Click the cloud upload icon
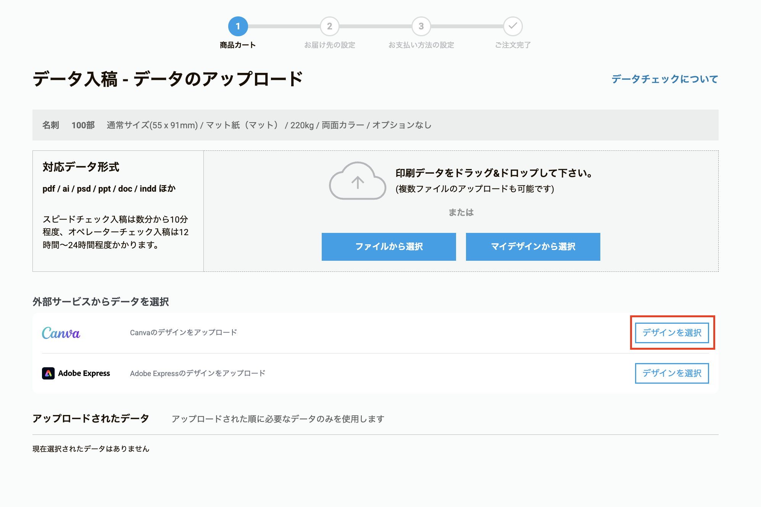 click(358, 181)
